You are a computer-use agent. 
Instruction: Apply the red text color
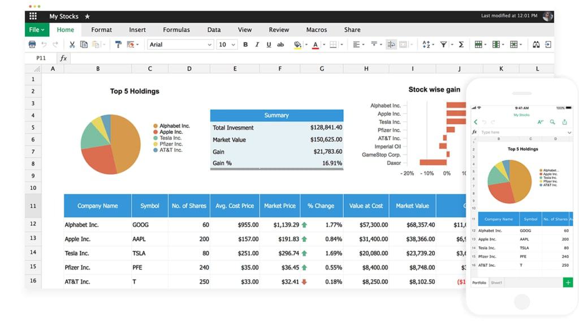pos(316,45)
